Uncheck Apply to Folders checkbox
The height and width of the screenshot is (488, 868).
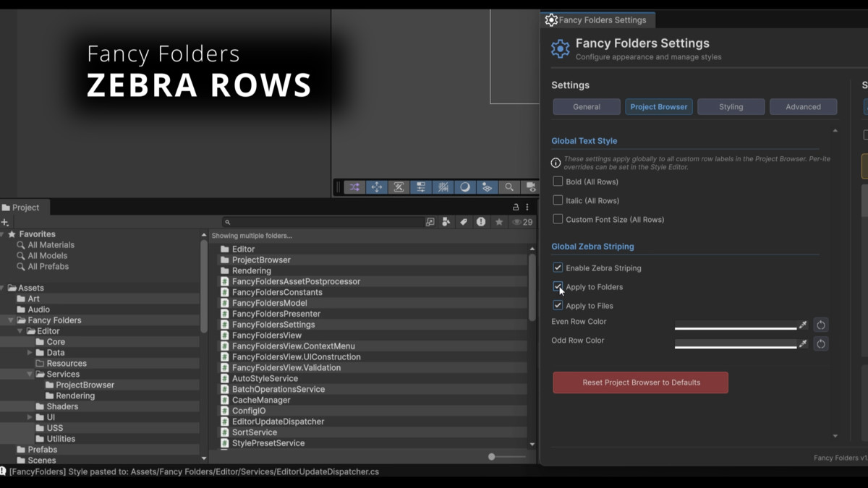558,286
